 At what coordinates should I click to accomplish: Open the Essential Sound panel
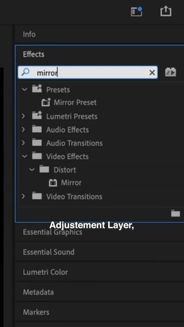point(49,252)
